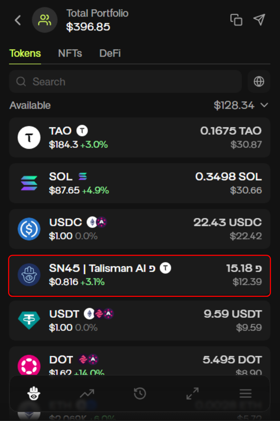Screen dimensions: 280x421
Task: Open the USDT token row
Action: [x=140, y=320]
